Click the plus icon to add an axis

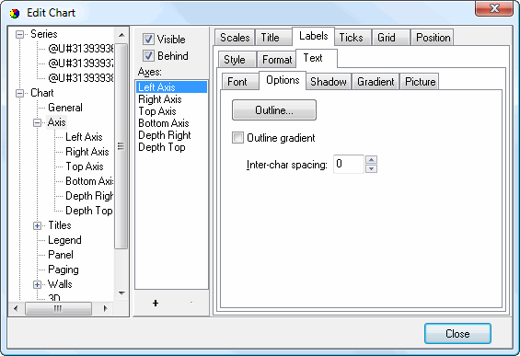click(156, 303)
